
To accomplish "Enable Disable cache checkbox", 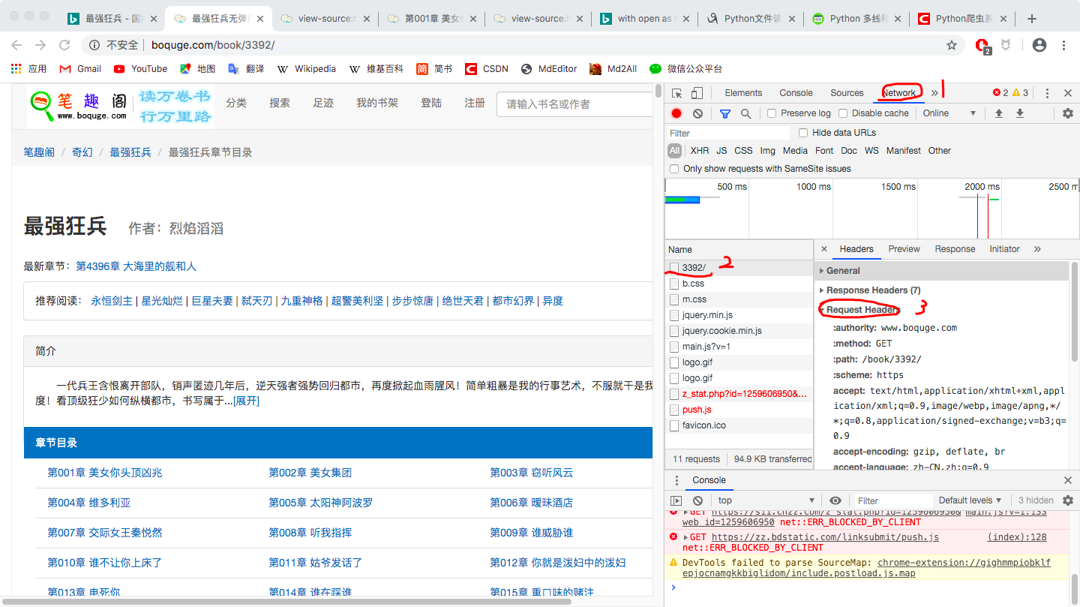I will [843, 113].
